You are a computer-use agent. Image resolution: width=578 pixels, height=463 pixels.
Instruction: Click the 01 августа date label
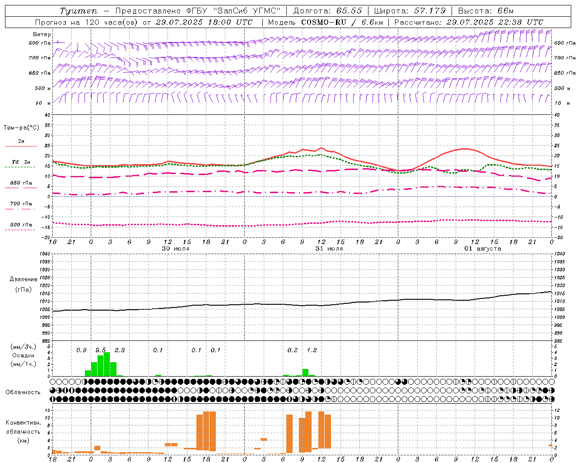[483, 249]
